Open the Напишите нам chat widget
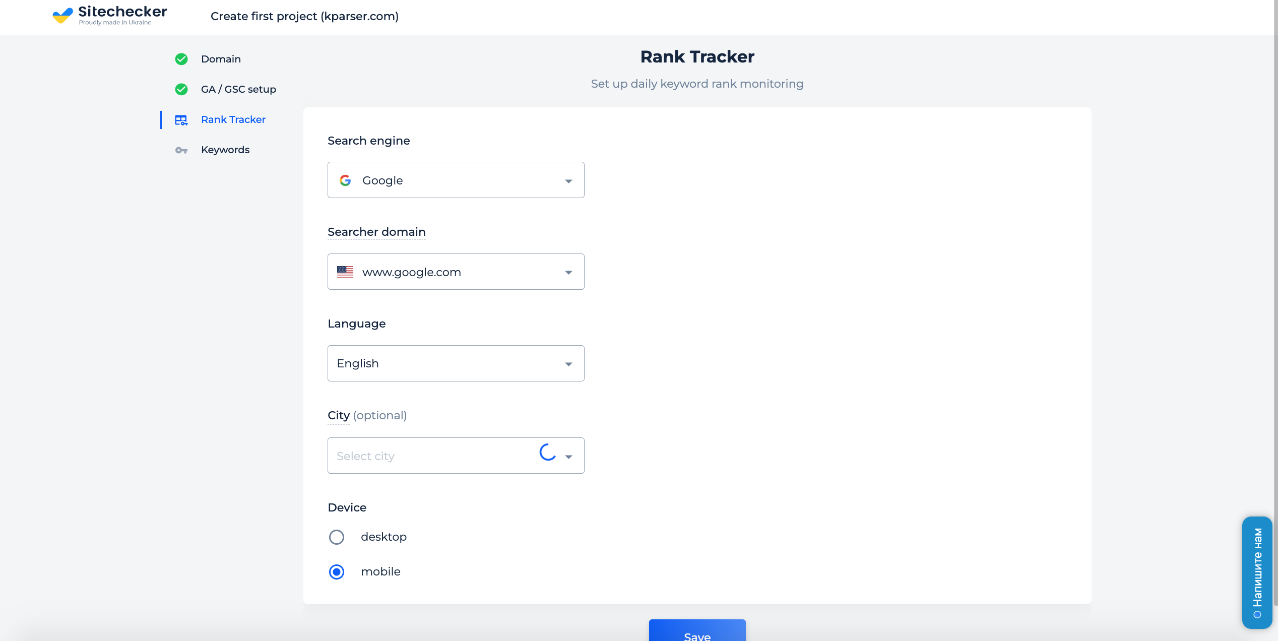This screenshot has width=1278, height=641. click(x=1257, y=572)
